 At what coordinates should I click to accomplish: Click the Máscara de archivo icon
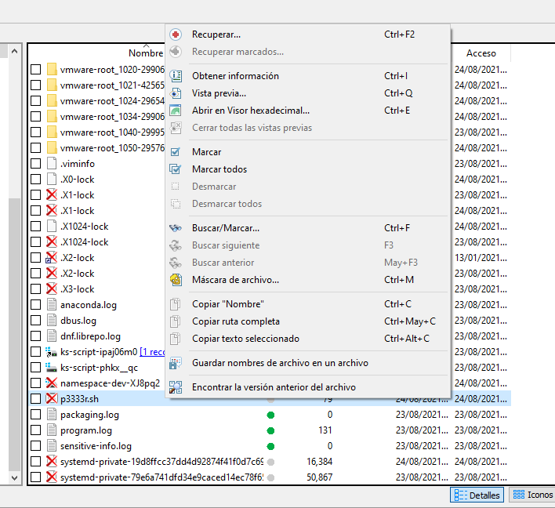tap(176, 280)
